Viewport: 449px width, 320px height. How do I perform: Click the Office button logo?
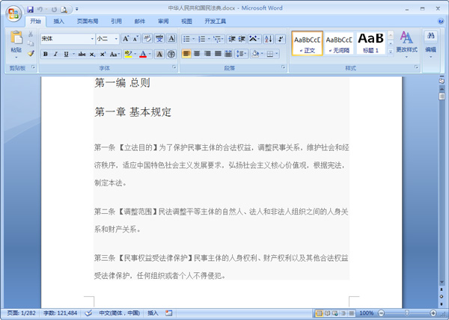click(x=13, y=13)
